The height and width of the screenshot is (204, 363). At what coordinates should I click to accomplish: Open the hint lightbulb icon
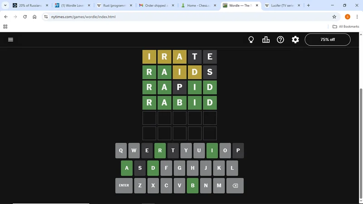251,39
